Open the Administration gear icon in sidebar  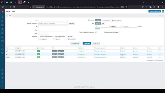click(2, 53)
